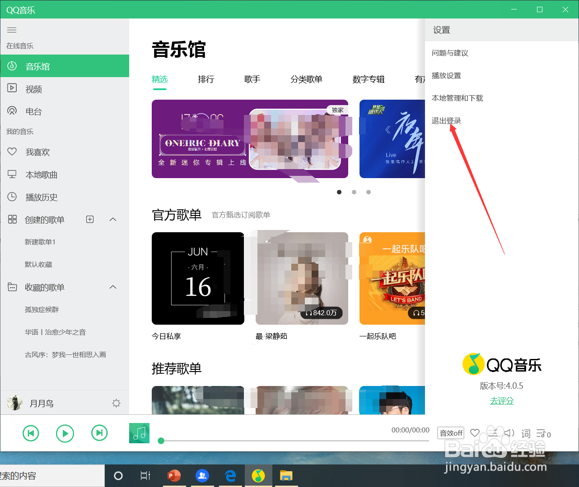Viewport: 579px width, 487px height.
Task: Select 音乐馆 in the sidebar
Action: point(65,66)
